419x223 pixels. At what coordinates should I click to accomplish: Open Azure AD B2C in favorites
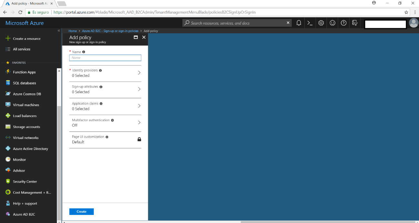click(24, 214)
